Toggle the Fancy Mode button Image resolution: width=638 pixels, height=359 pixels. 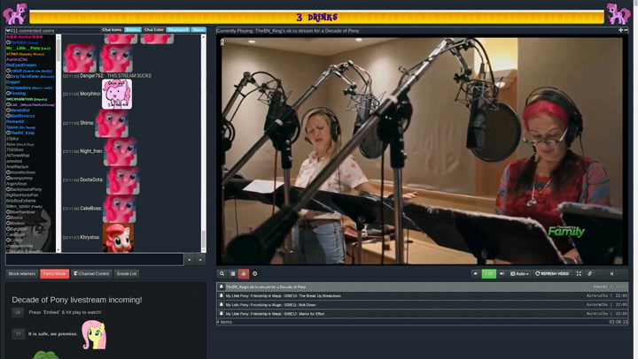click(54, 274)
